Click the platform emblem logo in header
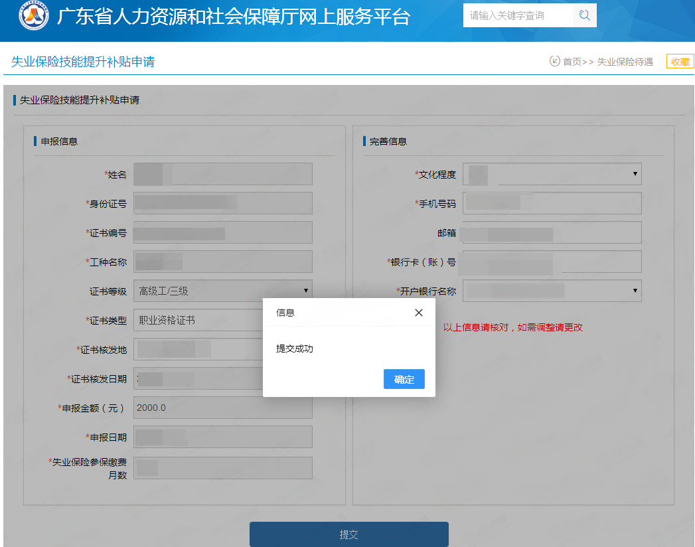 pyautogui.click(x=33, y=17)
